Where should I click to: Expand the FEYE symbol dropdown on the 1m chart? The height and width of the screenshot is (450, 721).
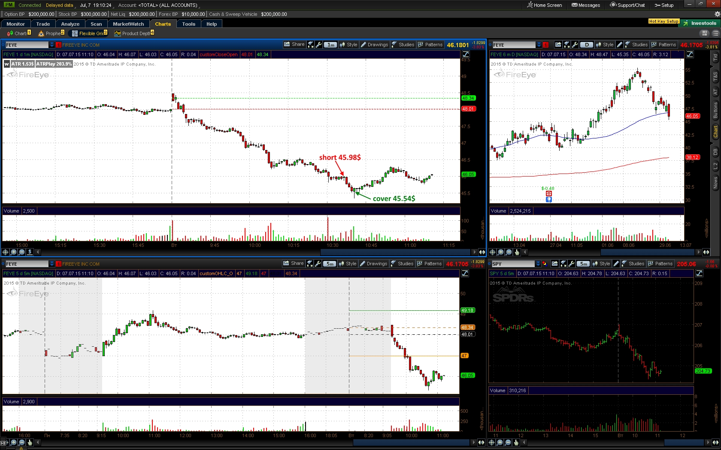pyautogui.click(x=52, y=45)
